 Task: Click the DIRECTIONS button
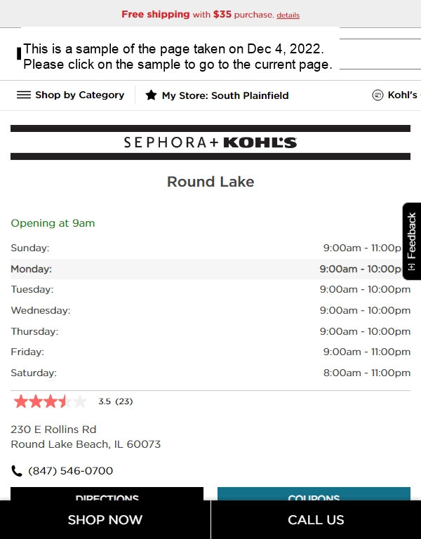point(107,493)
